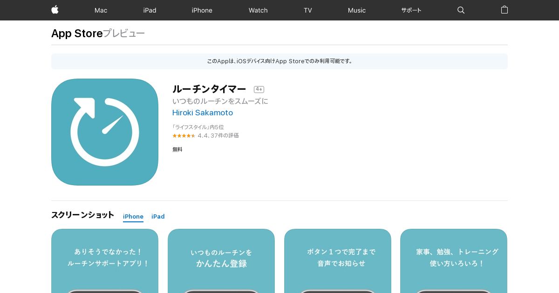
Task: Open screenshot ありそうでなかった！ルーチンサポートアプリ！
Action: (105, 261)
